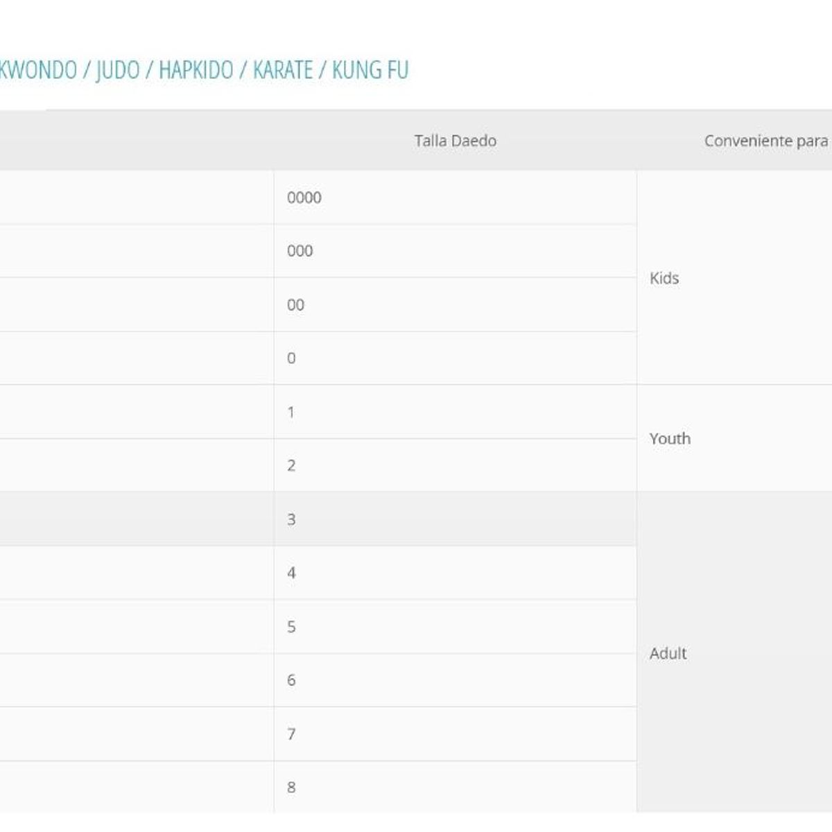Select size 4 cell
This screenshot has width=832, height=832.
tap(291, 573)
